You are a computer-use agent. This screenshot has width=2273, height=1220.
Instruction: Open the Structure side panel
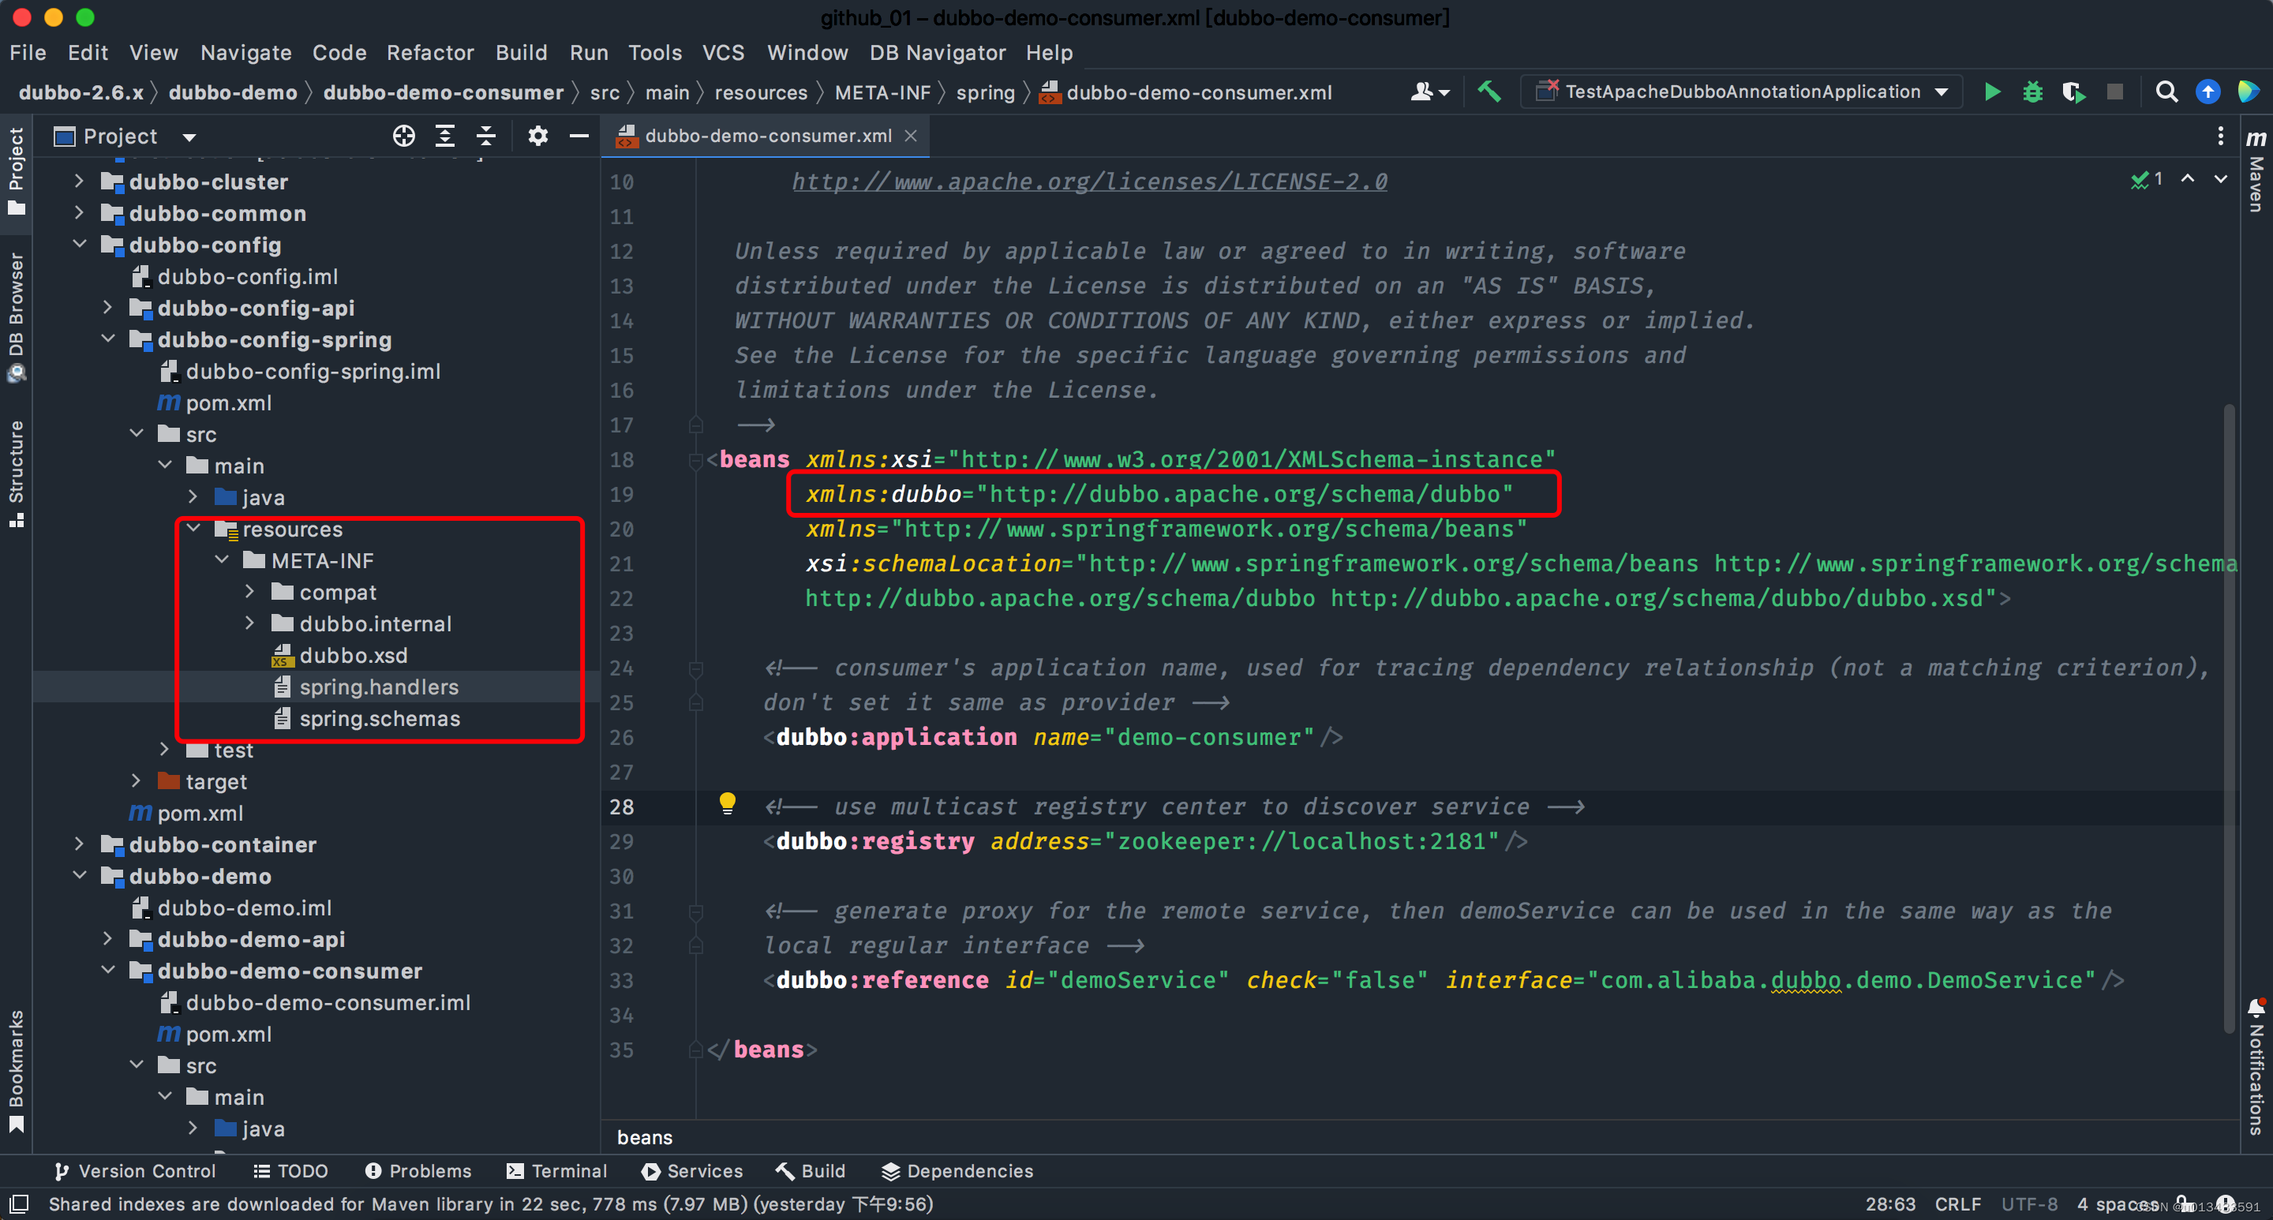[16, 473]
